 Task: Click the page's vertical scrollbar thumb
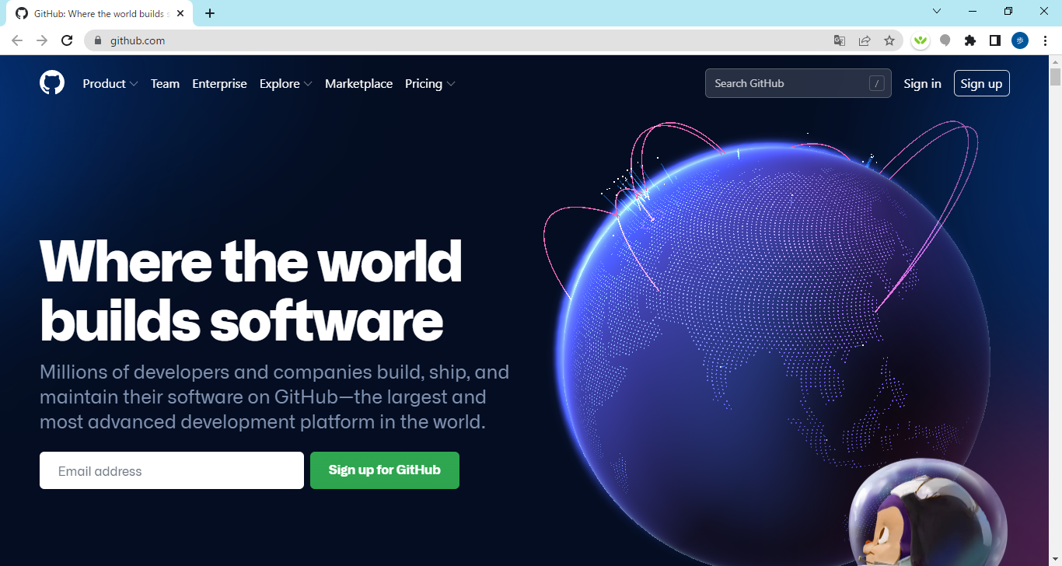(x=1055, y=77)
